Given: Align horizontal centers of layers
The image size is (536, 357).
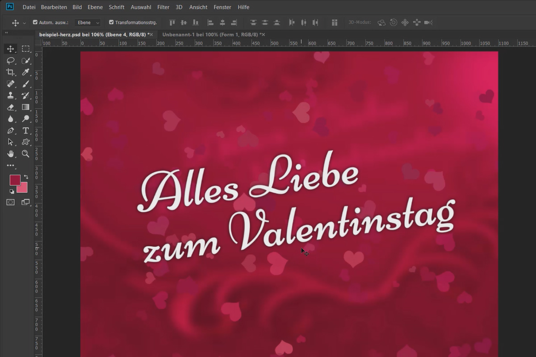Looking at the screenshot, I should [222, 22].
